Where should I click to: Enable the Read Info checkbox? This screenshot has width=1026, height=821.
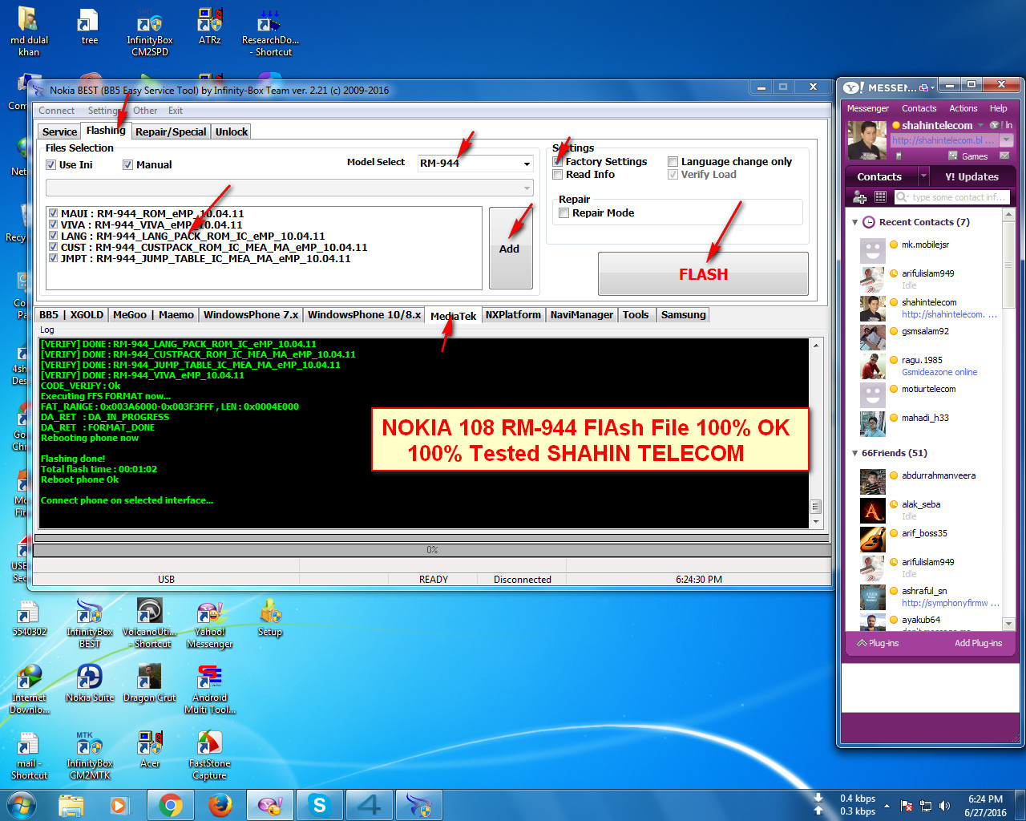pyautogui.click(x=558, y=175)
